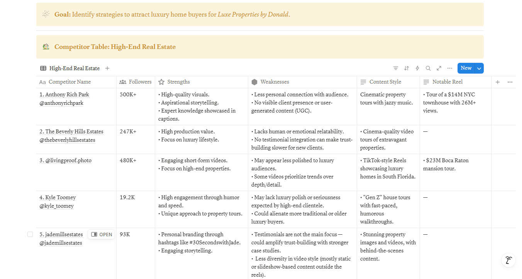The width and height of the screenshot is (522, 279).
Task: Click the search magnifier icon in table toolbar
Action: pos(428,68)
